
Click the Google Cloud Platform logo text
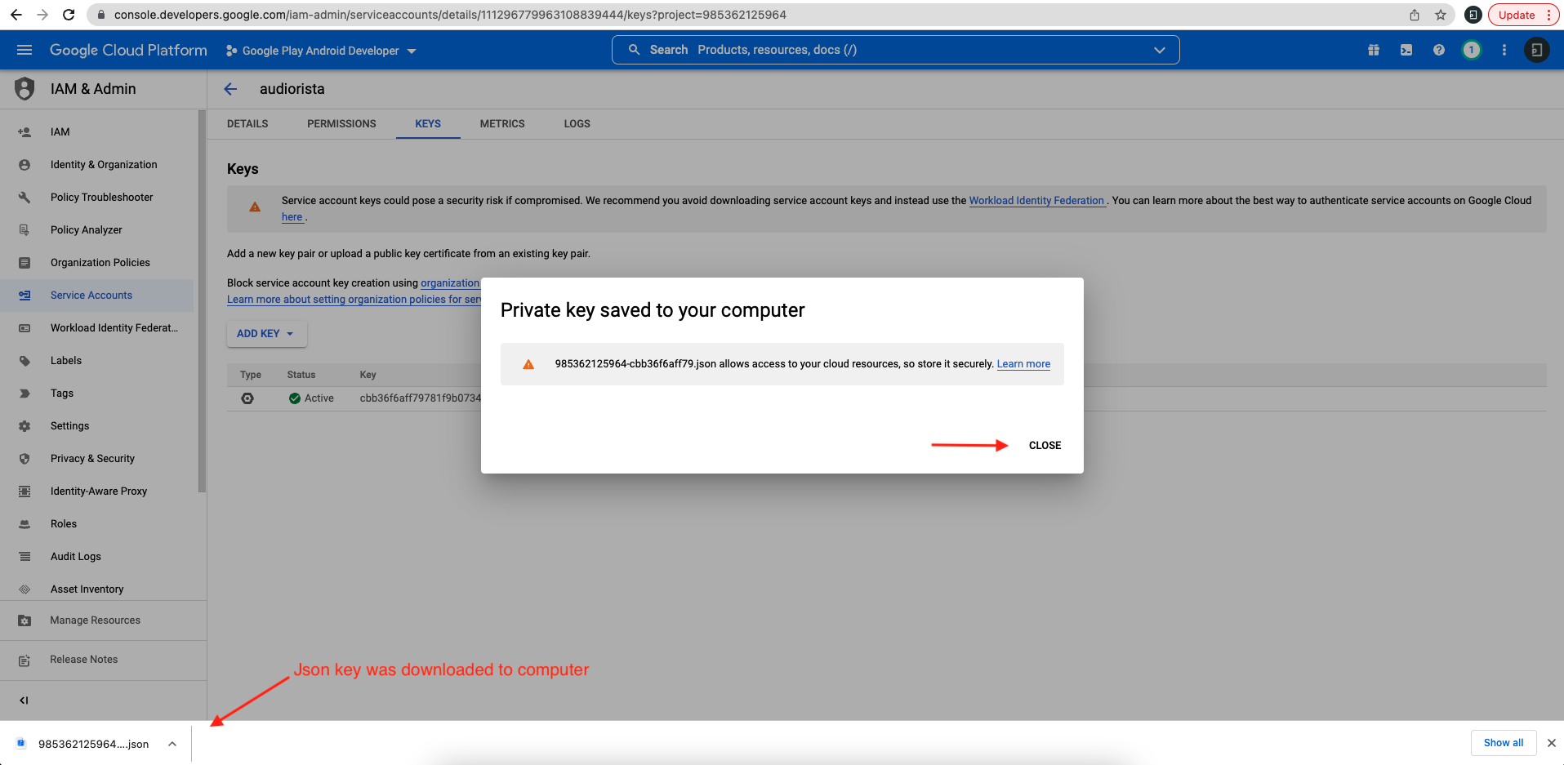click(128, 50)
